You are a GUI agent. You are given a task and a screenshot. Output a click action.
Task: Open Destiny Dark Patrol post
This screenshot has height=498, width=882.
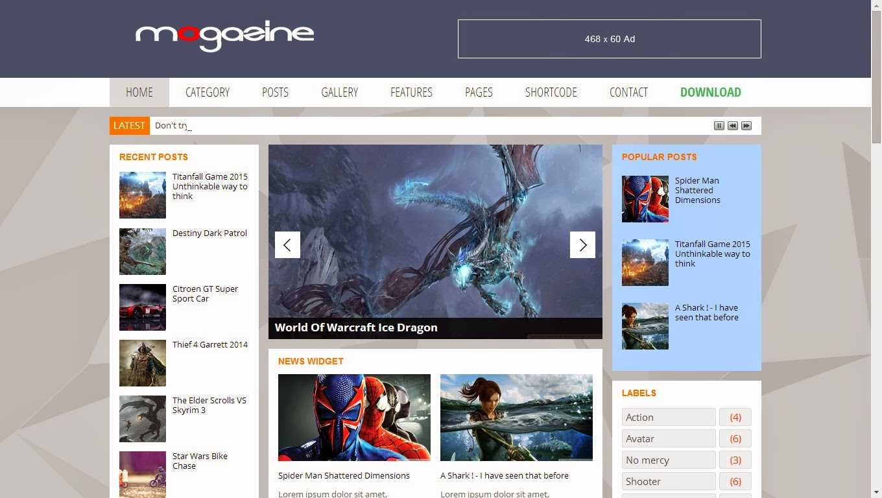[x=209, y=233]
